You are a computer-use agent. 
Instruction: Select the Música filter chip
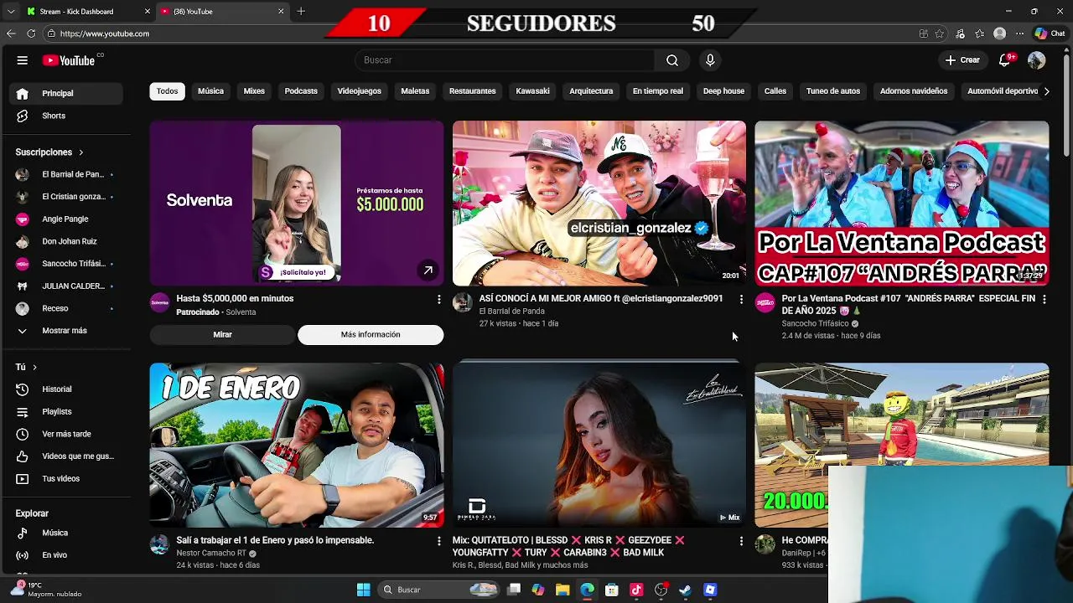(210, 91)
